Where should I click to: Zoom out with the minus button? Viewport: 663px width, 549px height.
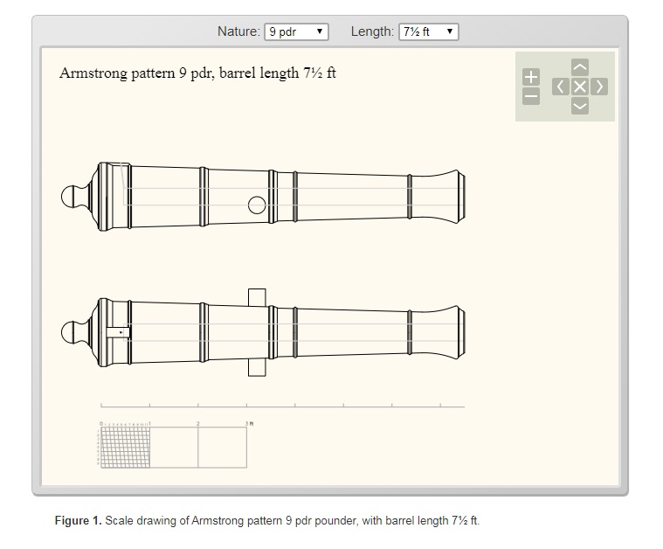point(530,95)
